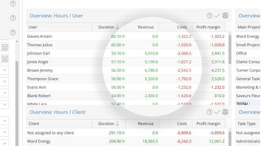This screenshot has width=261, height=146.
Task: Click the Task Type column header
Action: (248, 124)
